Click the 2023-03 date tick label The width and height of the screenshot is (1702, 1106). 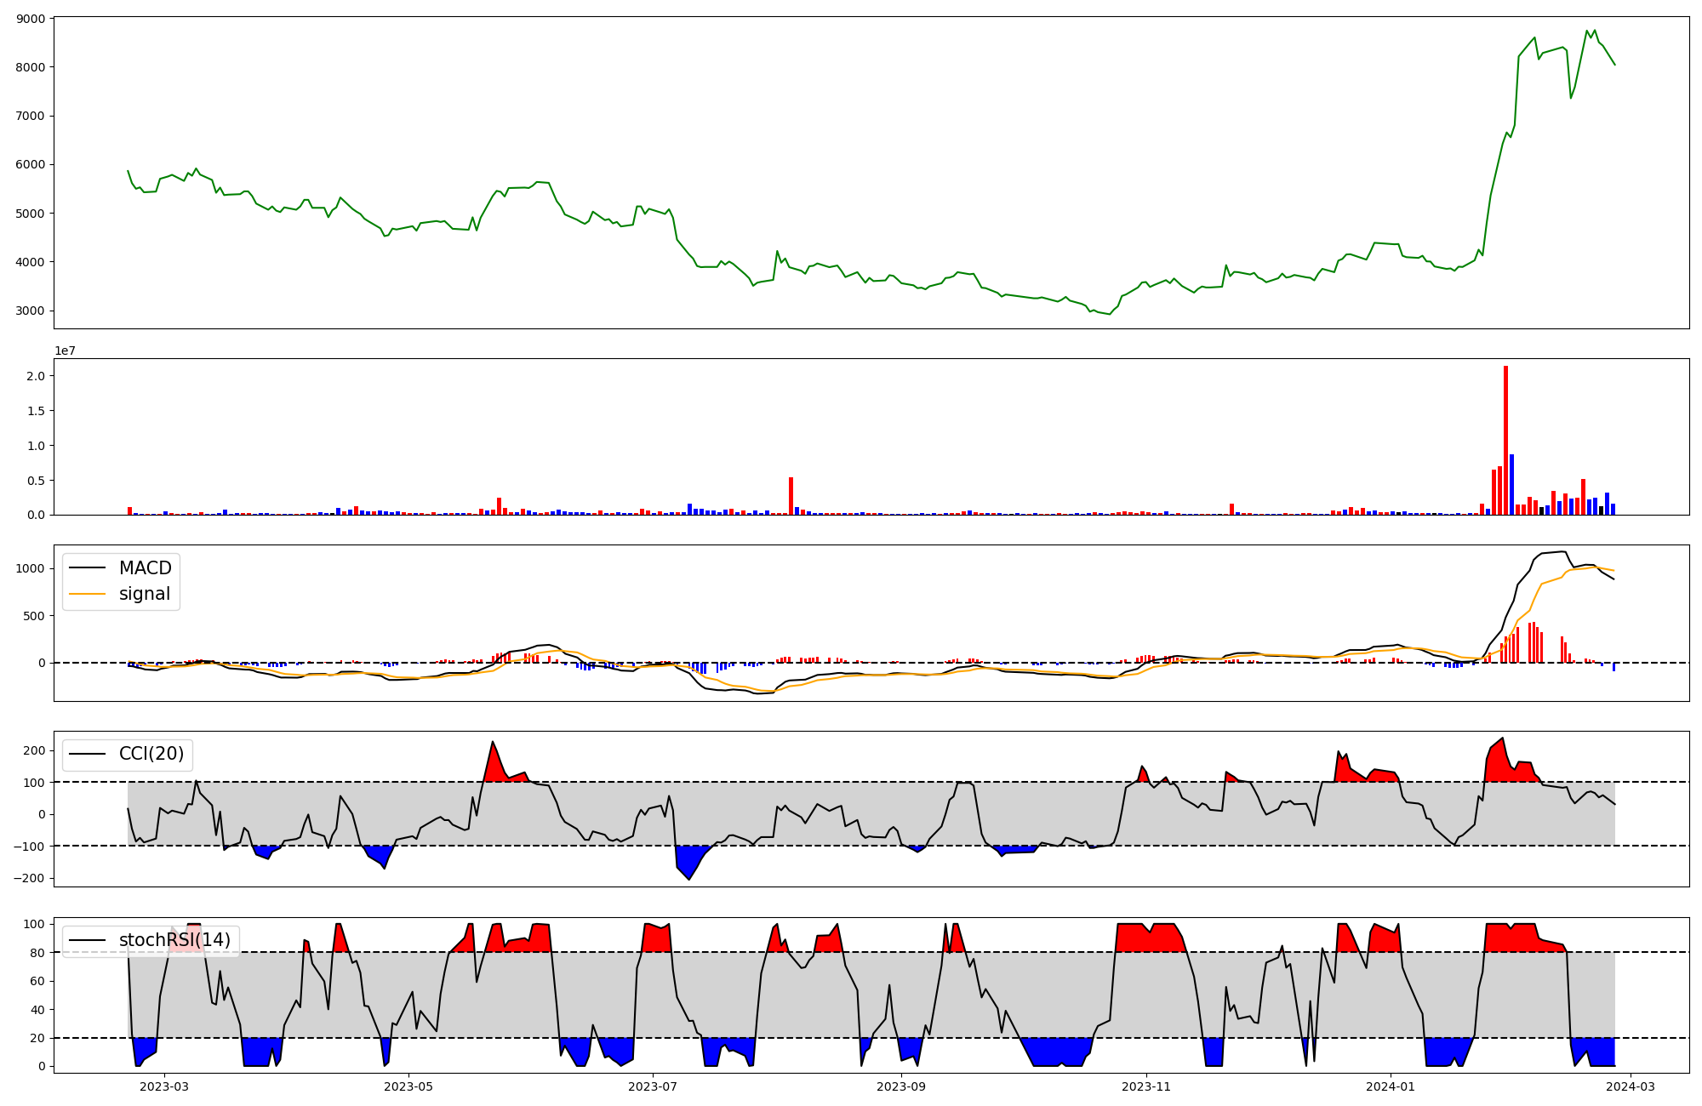pyautogui.click(x=164, y=1086)
